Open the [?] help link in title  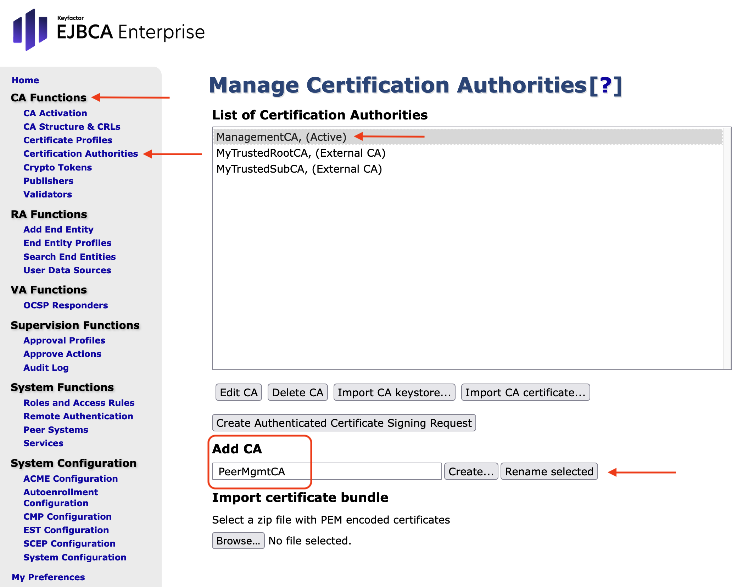(x=605, y=85)
